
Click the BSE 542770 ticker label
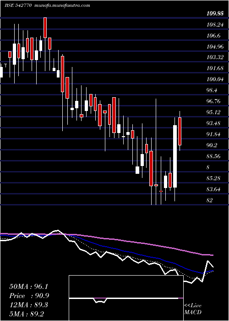pos(18,6)
